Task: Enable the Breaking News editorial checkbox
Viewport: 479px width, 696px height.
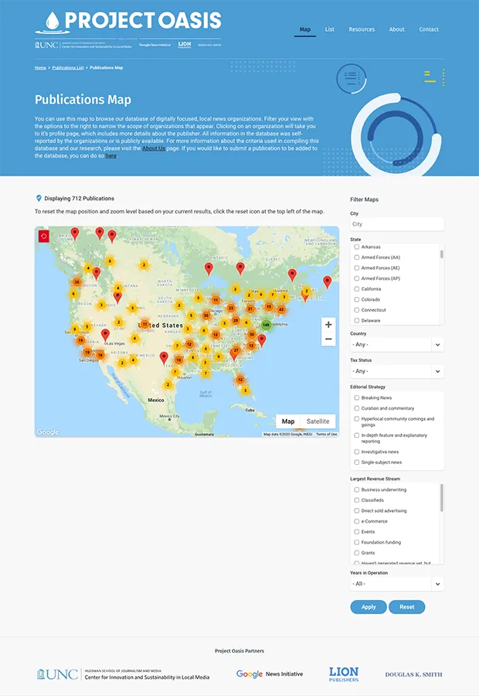Action: tap(357, 397)
